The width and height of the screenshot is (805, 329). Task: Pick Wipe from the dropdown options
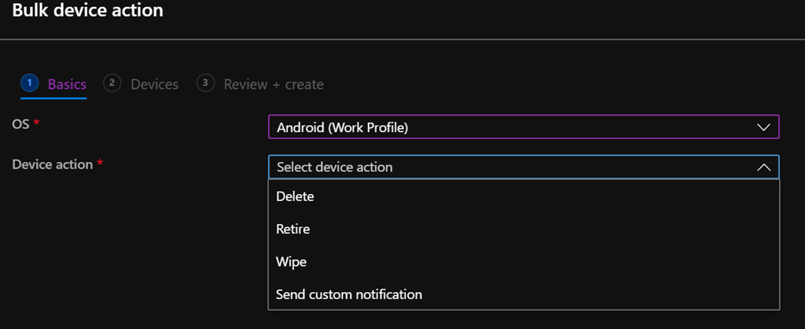292,262
